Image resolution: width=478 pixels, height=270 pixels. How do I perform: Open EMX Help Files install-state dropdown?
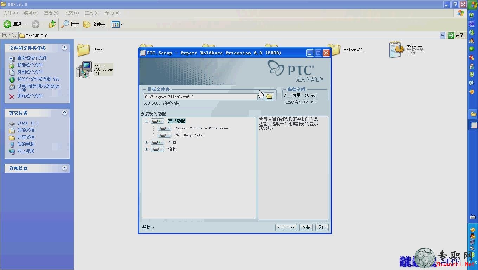(164, 135)
